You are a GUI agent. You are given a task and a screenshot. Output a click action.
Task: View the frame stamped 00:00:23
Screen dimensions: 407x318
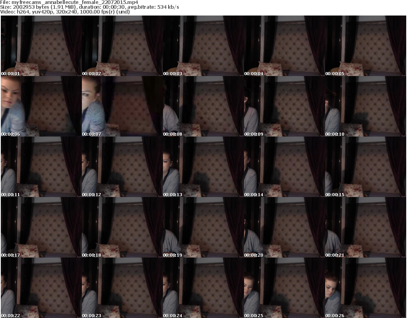click(122, 288)
